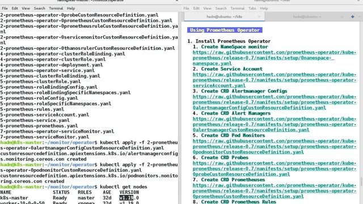Click 'Create NameSpace monitor' step text

[234, 46]
